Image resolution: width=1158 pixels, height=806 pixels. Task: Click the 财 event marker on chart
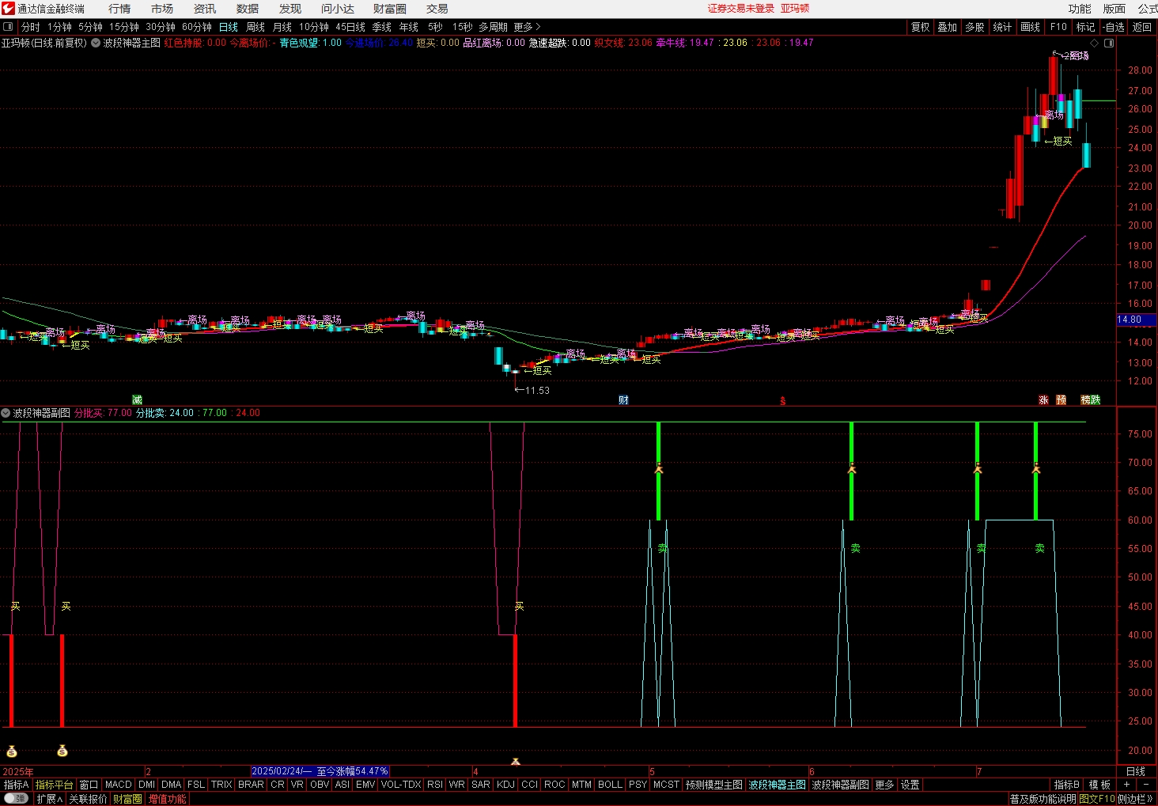pyautogui.click(x=623, y=400)
